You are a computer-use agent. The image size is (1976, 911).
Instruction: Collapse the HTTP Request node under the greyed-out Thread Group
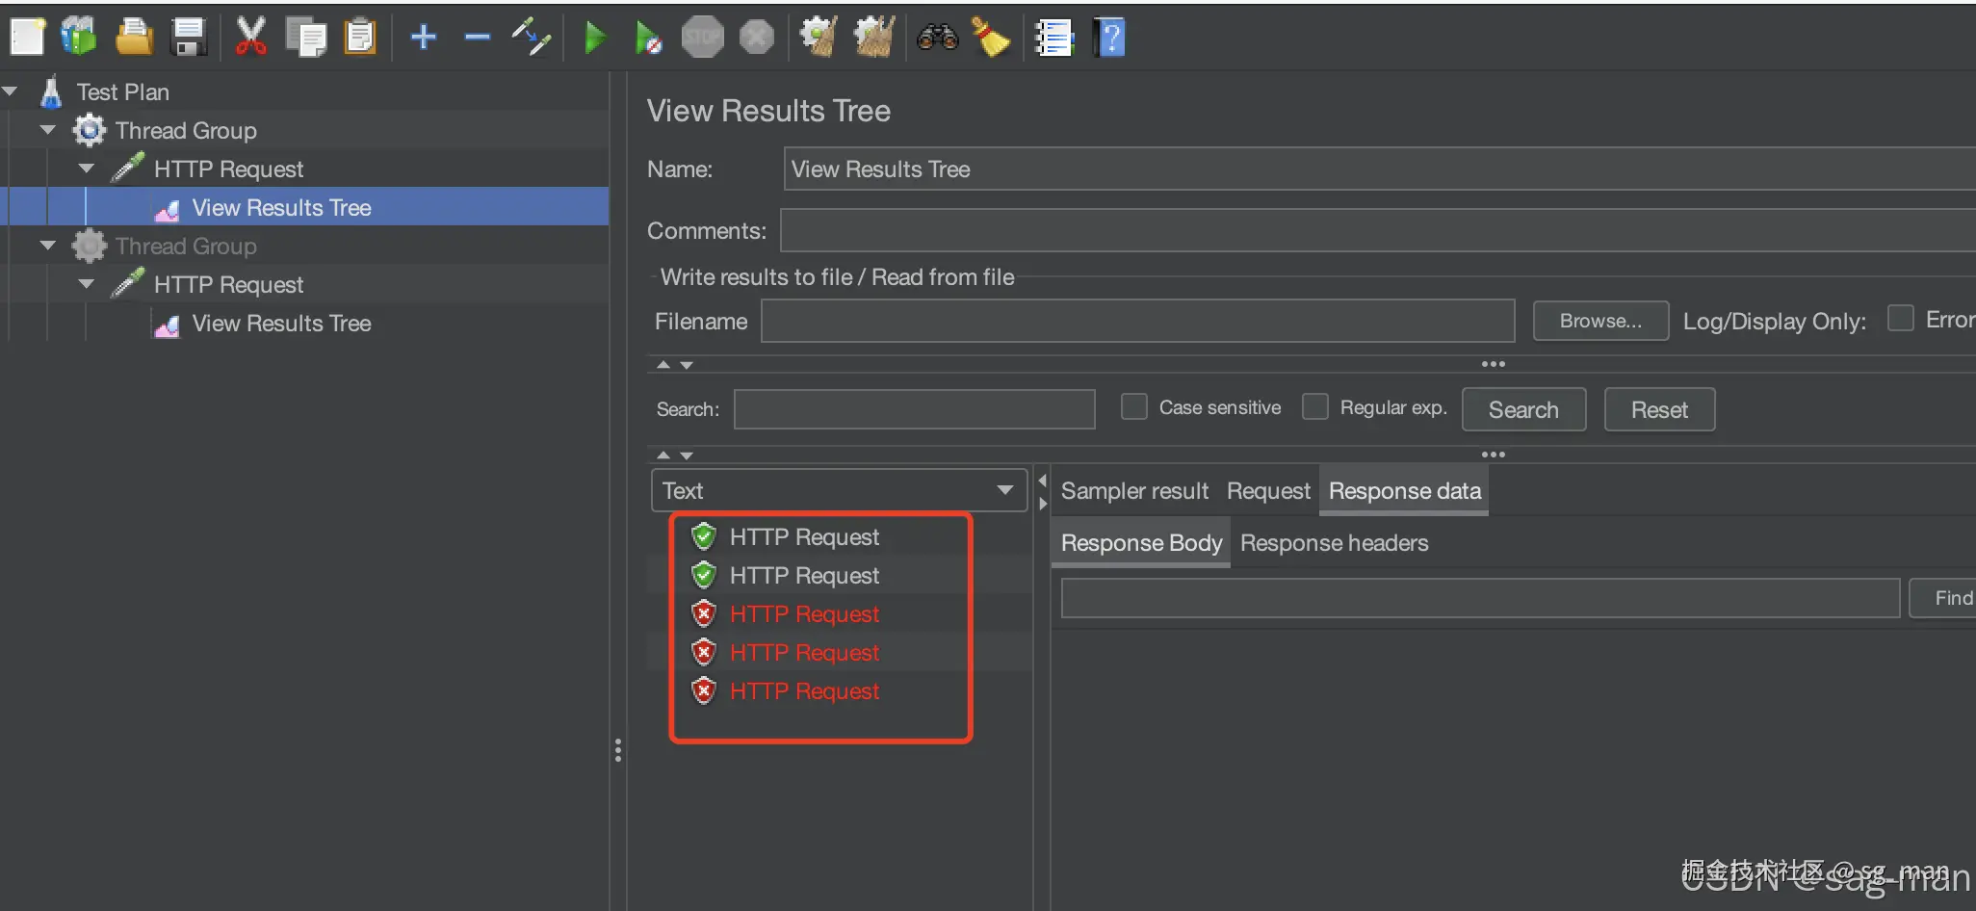pos(87,284)
